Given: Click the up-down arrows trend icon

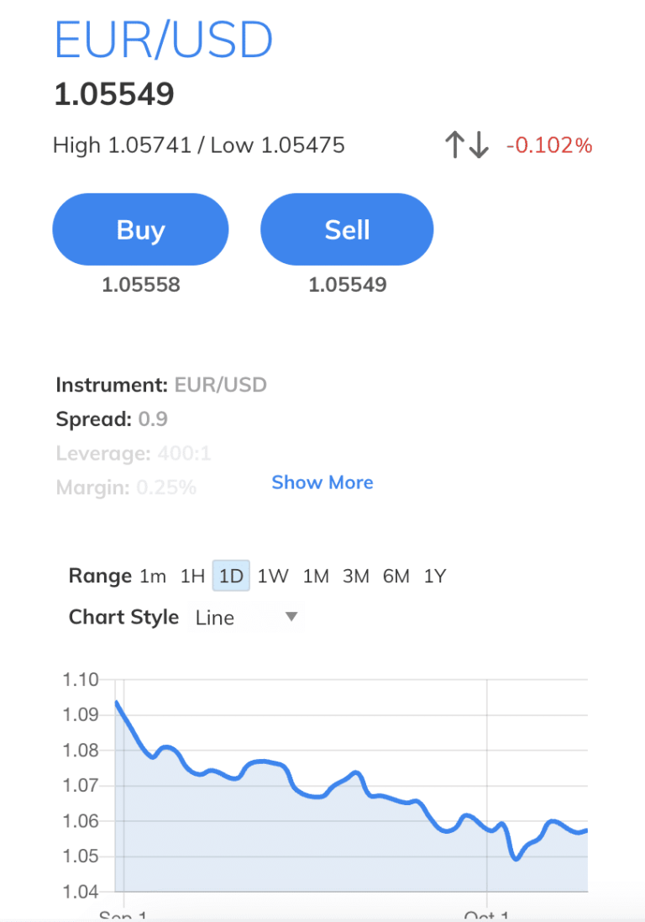Looking at the screenshot, I should pyautogui.click(x=466, y=145).
